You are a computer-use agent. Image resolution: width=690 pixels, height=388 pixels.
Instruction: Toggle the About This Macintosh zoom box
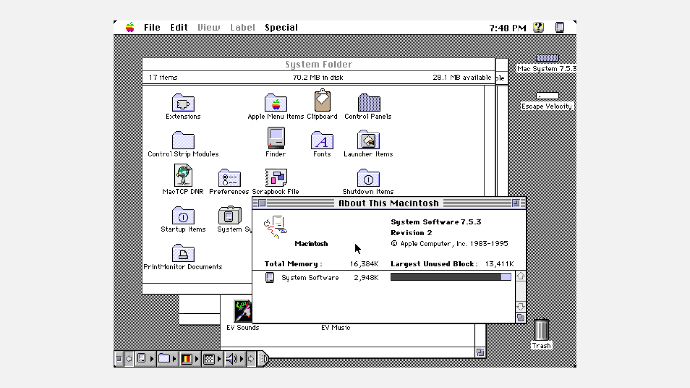[516, 203]
